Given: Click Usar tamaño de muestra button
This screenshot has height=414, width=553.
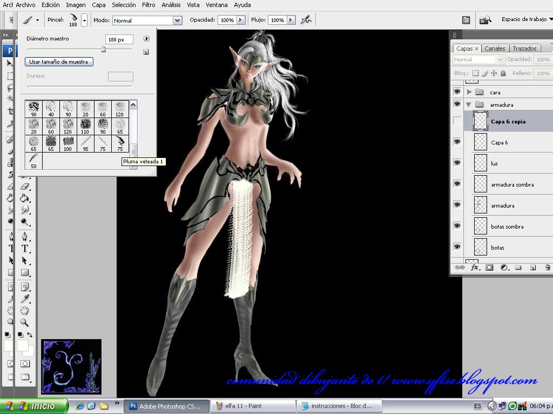Looking at the screenshot, I should (x=59, y=61).
